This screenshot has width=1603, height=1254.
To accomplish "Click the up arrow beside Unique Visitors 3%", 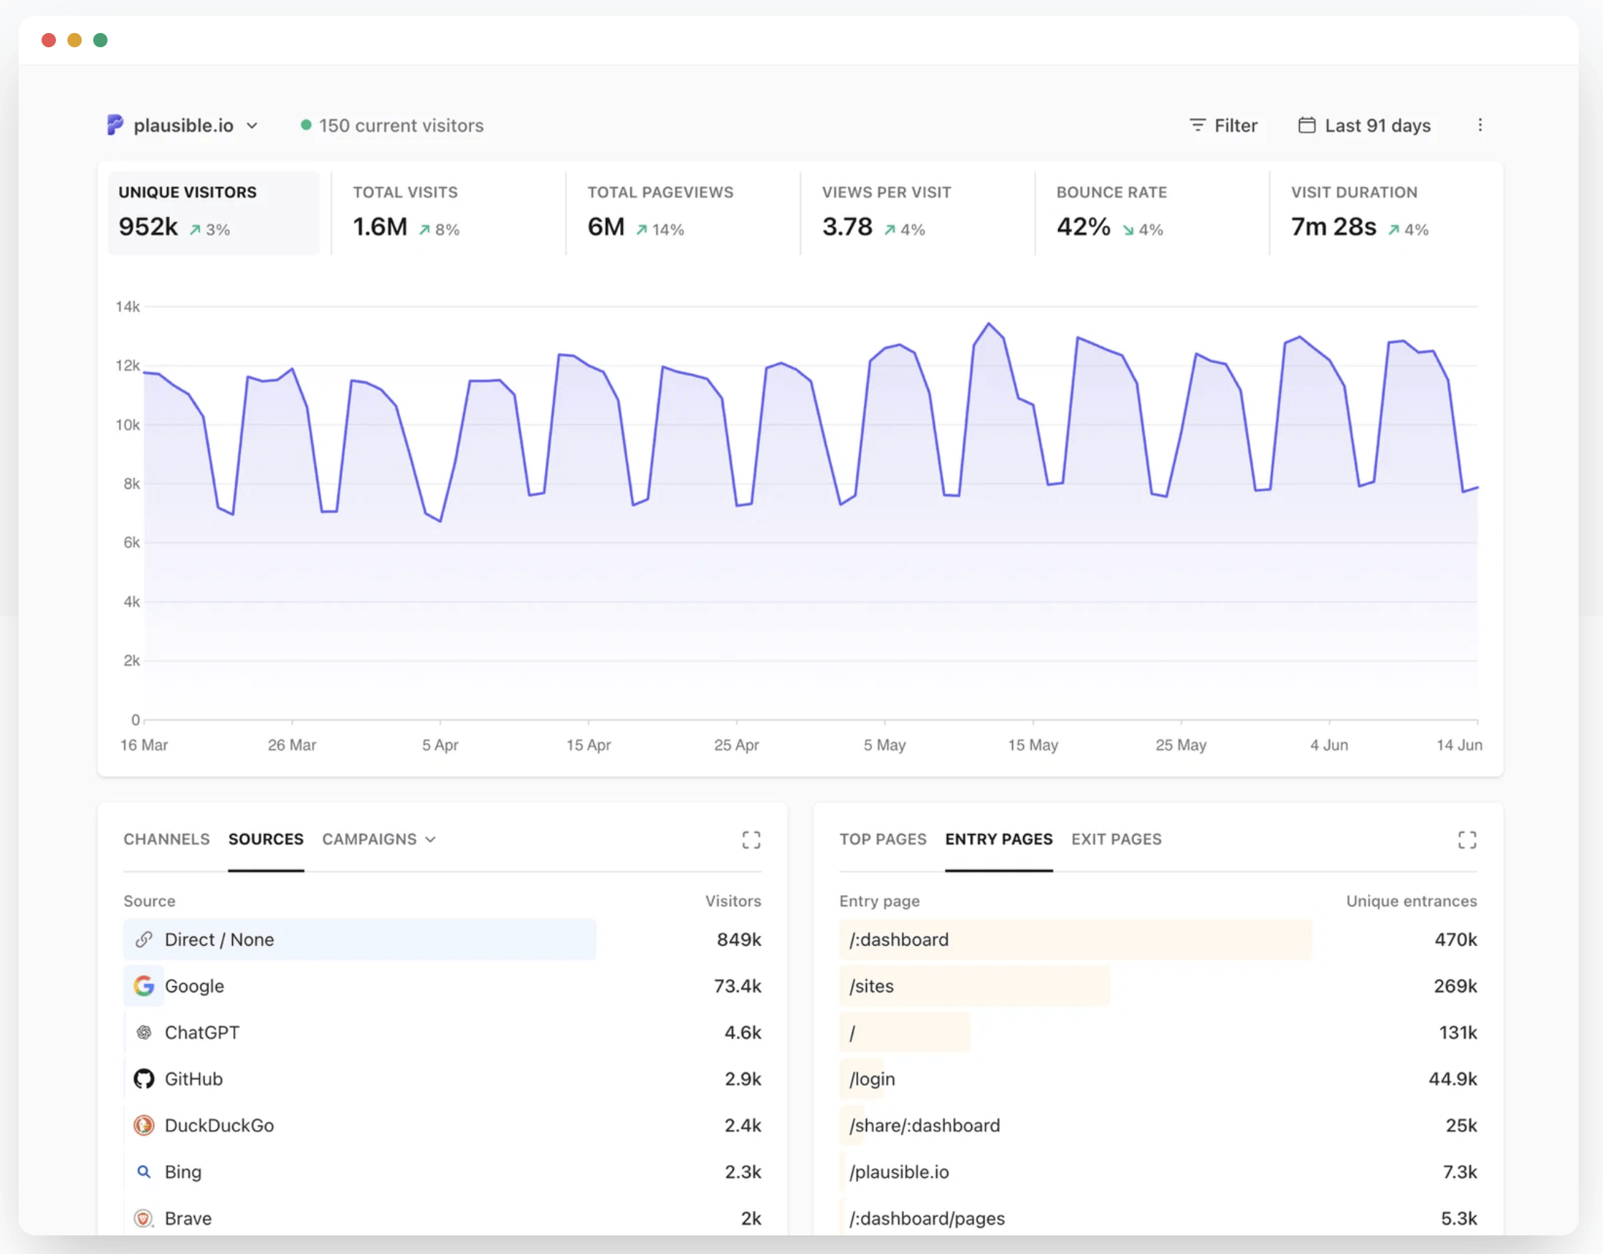I will pyautogui.click(x=195, y=230).
